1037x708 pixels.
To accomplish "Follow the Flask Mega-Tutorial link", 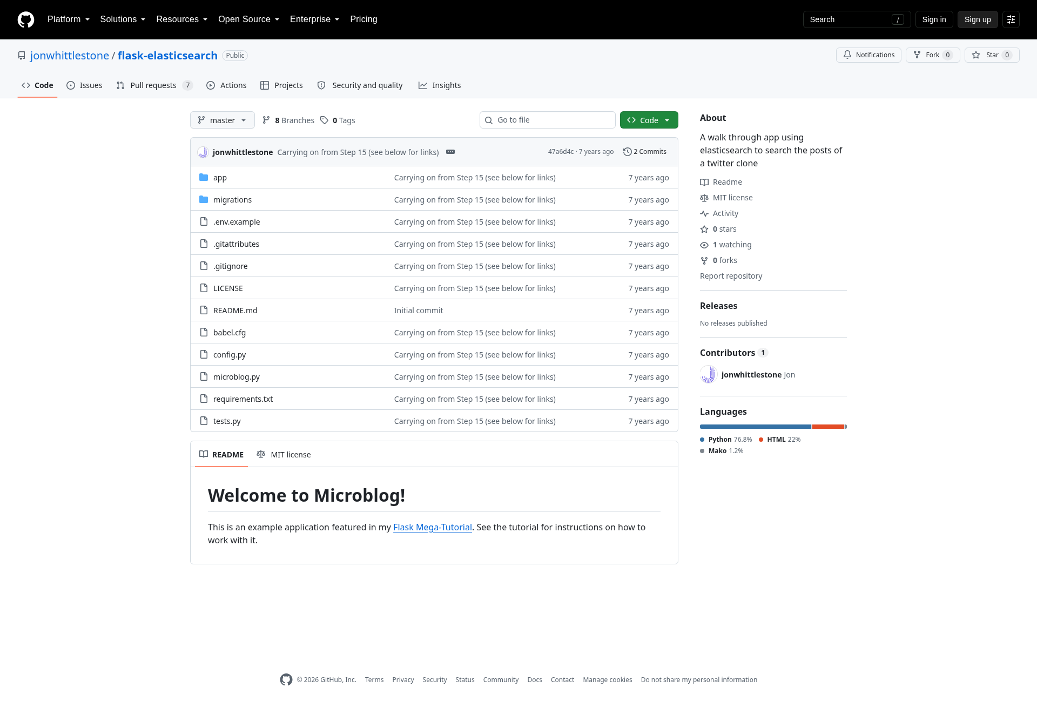I will tap(432, 527).
